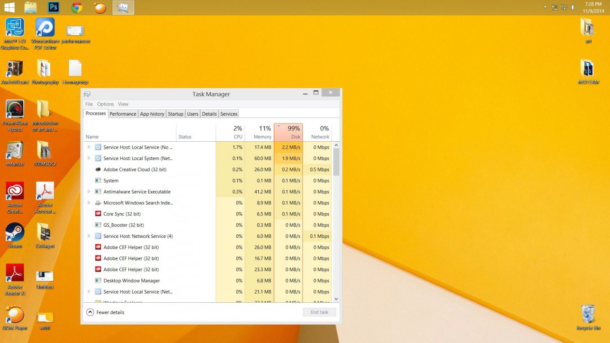Open the File menu in Task Manager

[x=89, y=104]
